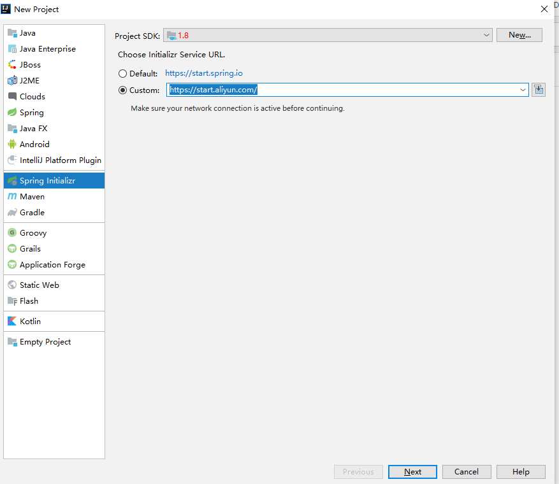This screenshot has width=559, height=484.
Task: Click the JBoss icon
Action: point(12,65)
